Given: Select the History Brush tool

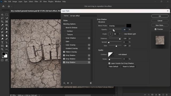Looking at the screenshot, I should point(2,32).
